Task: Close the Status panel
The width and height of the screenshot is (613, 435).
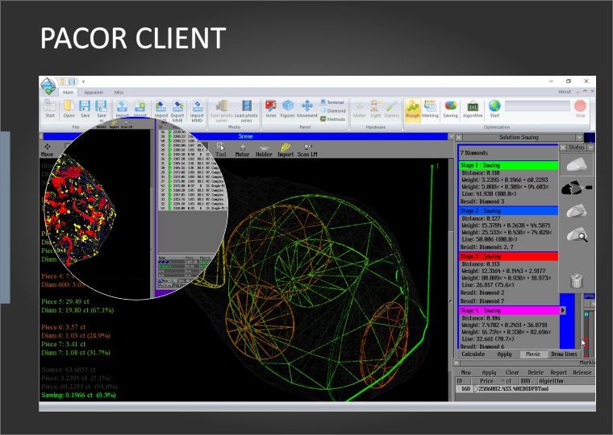Action: pos(562,147)
